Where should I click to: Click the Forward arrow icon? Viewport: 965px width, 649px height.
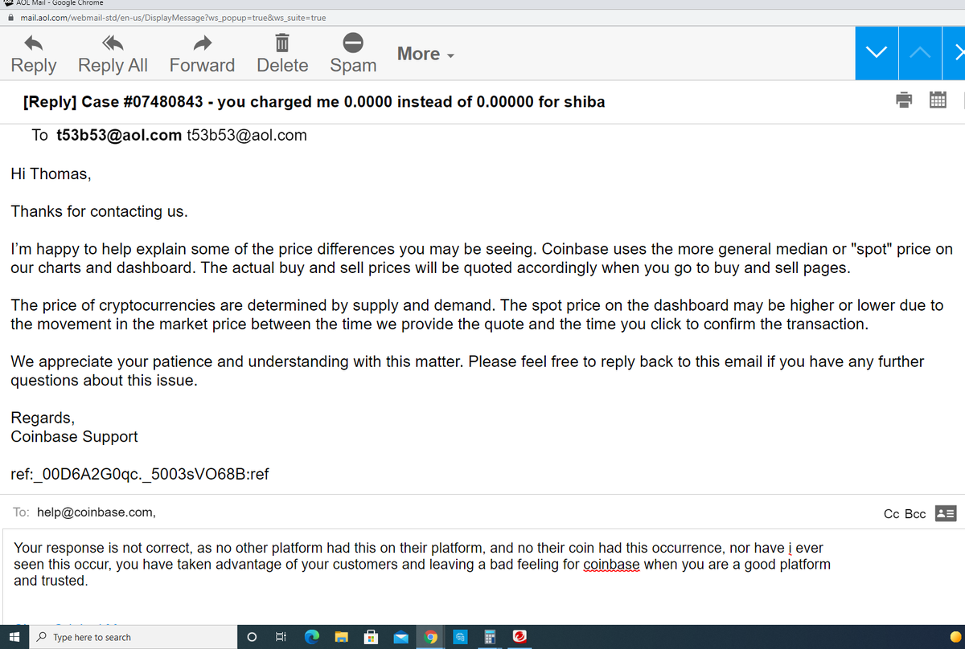click(203, 43)
